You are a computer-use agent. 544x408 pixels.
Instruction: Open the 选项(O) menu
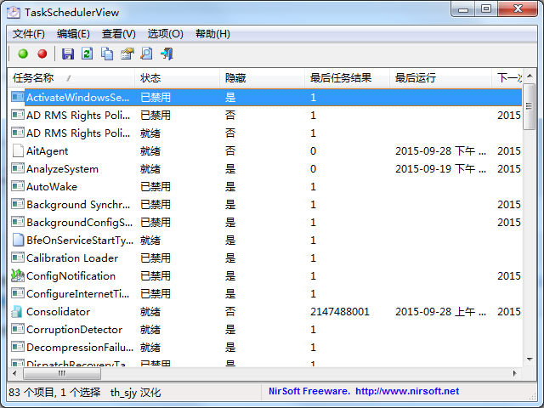point(165,34)
